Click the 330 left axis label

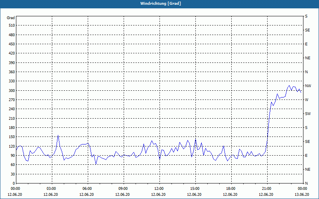[12, 81]
